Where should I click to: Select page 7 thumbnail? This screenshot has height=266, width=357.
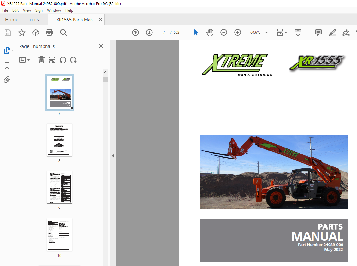coord(59,92)
